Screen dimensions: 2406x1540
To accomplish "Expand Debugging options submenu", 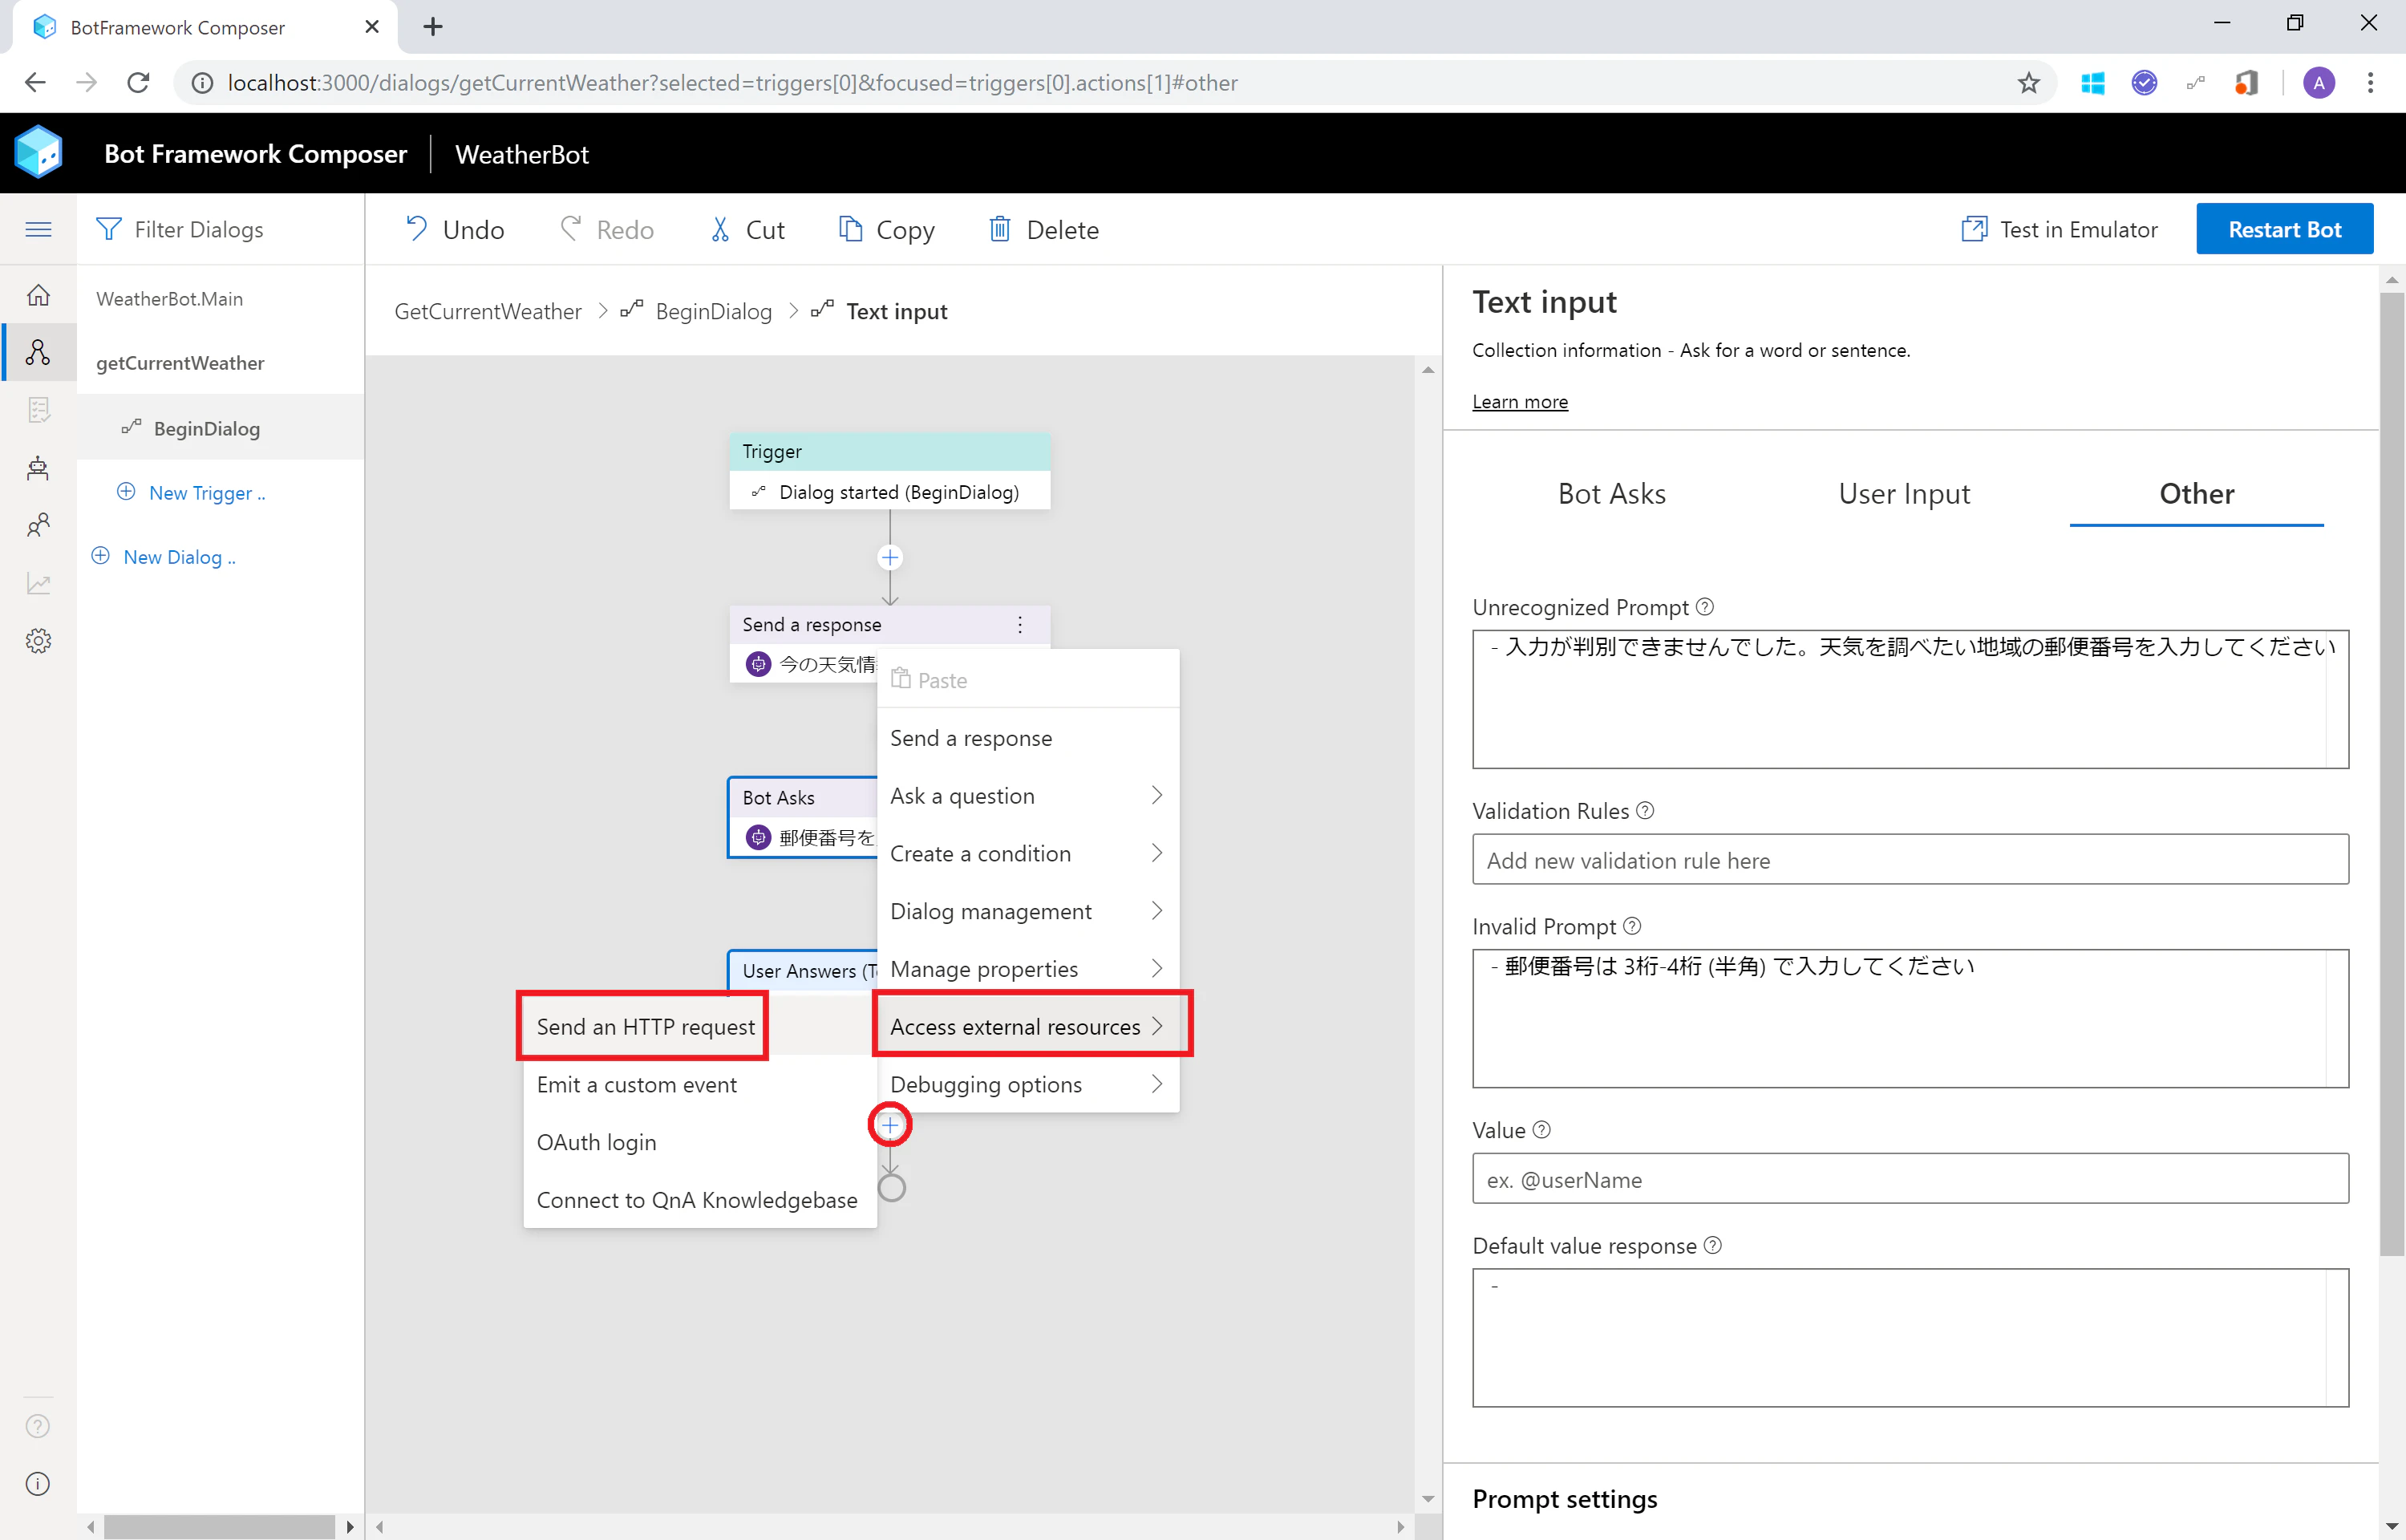I will click(x=1029, y=1085).
